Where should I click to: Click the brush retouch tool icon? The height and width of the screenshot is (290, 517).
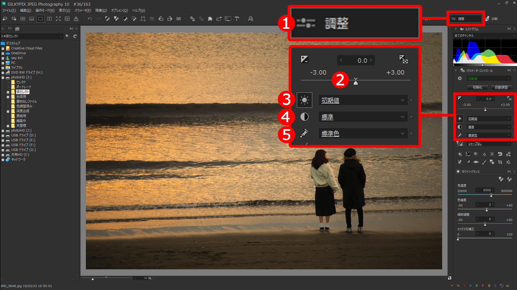click(x=484, y=162)
